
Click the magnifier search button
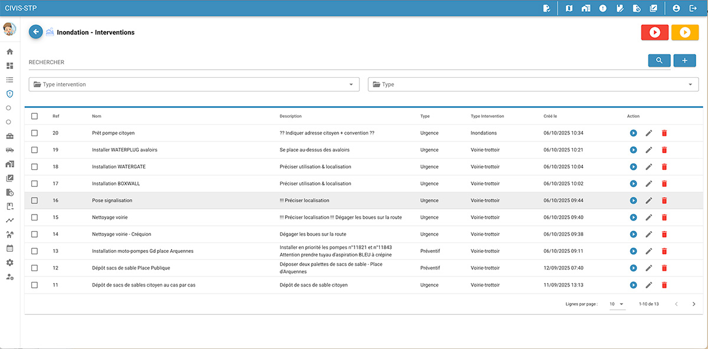click(659, 61)
